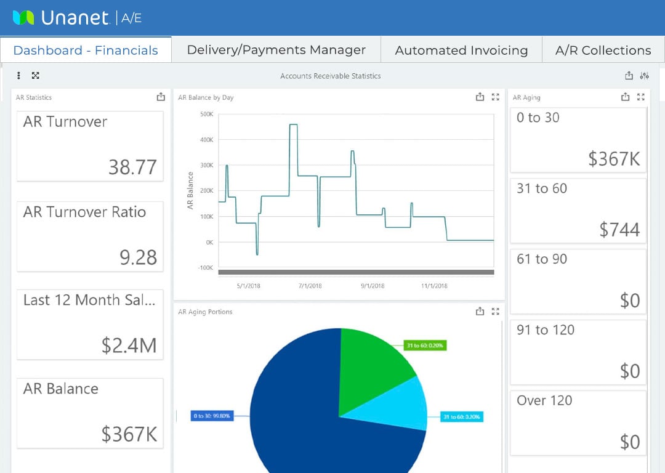Open the Over 120 aging card

pyautogui.click(x=578, y=423)
